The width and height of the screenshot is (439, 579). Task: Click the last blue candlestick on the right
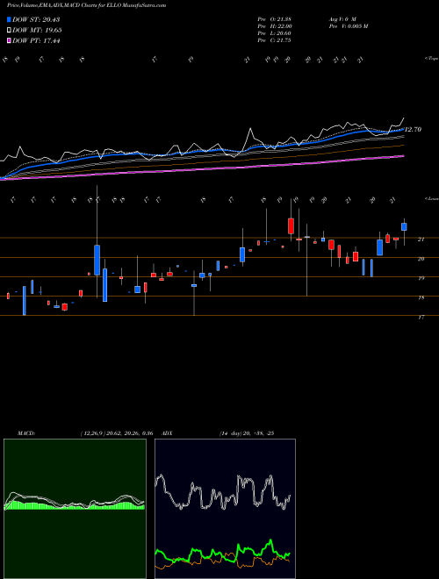pos(404,226)
